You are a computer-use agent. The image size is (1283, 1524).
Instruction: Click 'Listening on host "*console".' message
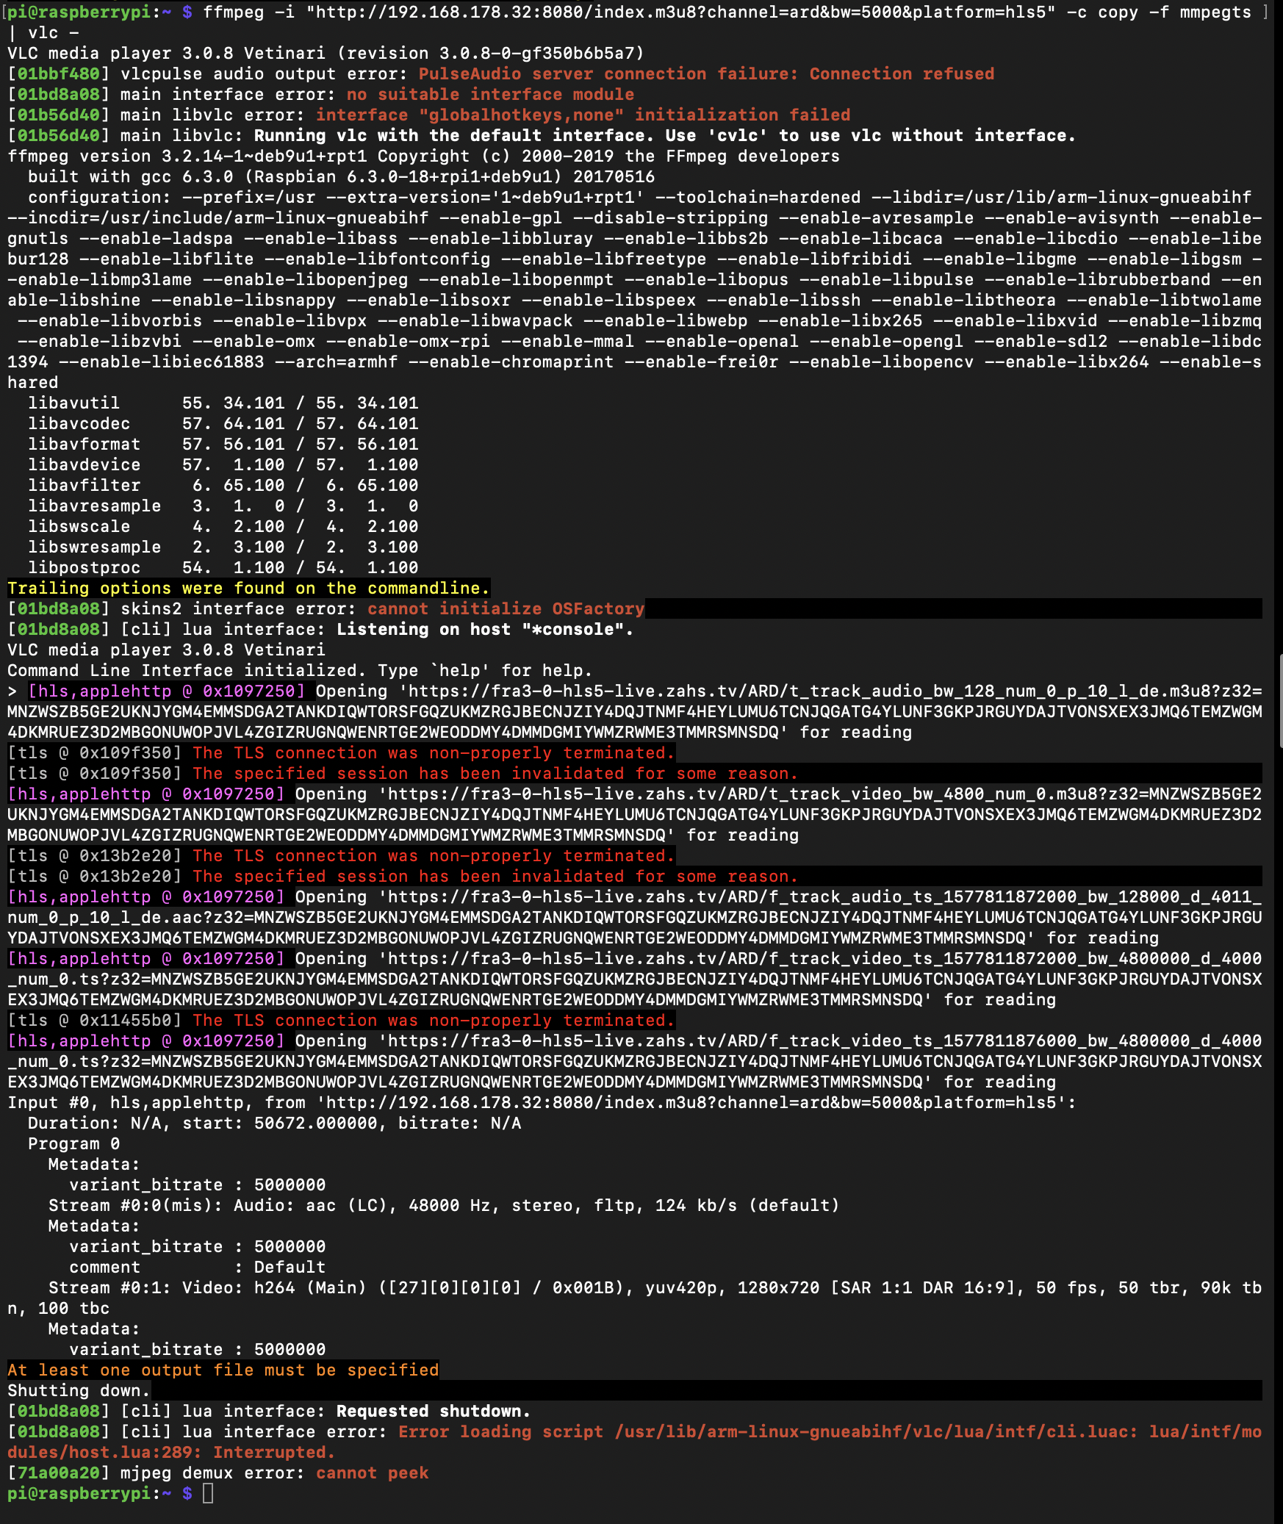pyautogui.click(x=485, y=629)
